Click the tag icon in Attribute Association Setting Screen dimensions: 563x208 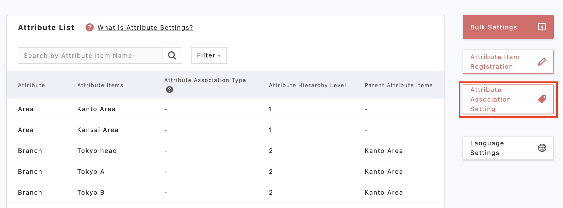click(542, 99)
